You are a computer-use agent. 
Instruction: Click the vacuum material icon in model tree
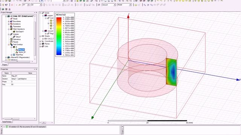coord(46,31)
